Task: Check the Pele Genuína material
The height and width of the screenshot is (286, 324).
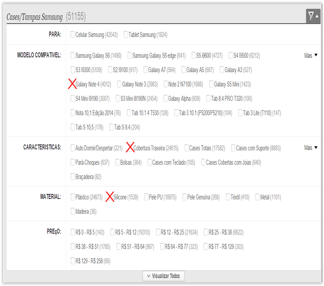Action: click(185, 197)
